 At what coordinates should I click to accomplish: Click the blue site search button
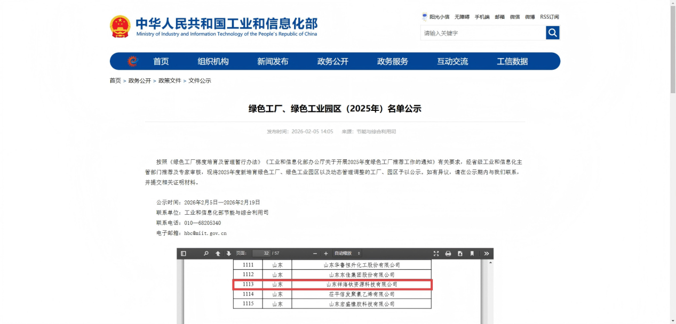(552, 33)
